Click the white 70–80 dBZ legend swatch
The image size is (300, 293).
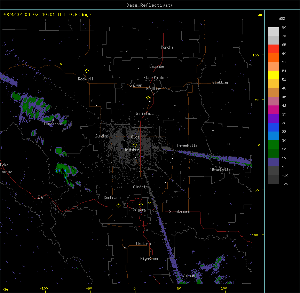pyautogui.click(x=274, y=32)
